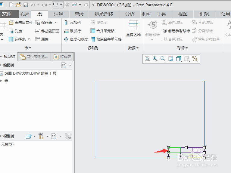This screenshot has height=173, width=231.
Task: Click 取消合并单元格
Action: [106, 39]
